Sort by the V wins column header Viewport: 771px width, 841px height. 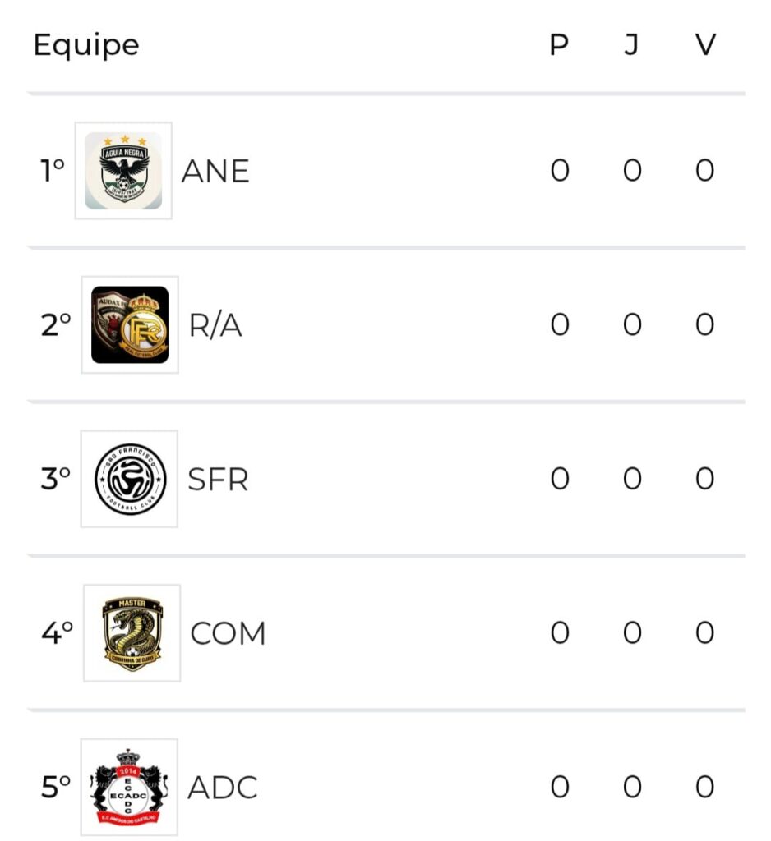[705, 45]
